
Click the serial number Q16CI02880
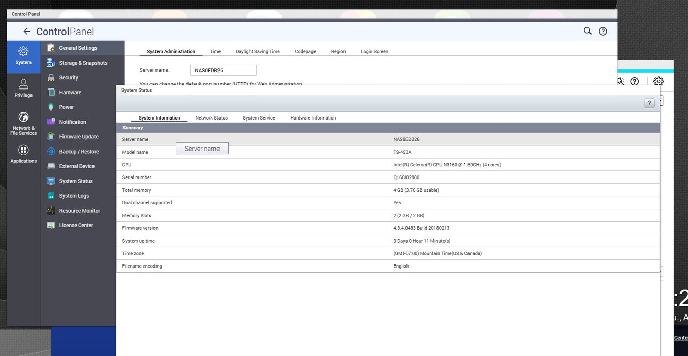pyautogui.click(x=406, y=177)
